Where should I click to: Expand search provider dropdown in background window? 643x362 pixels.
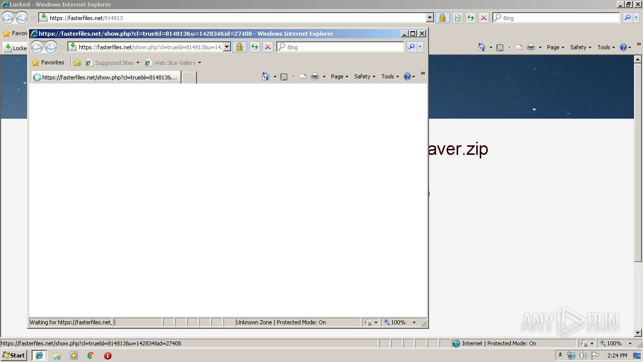pos(636,18)
